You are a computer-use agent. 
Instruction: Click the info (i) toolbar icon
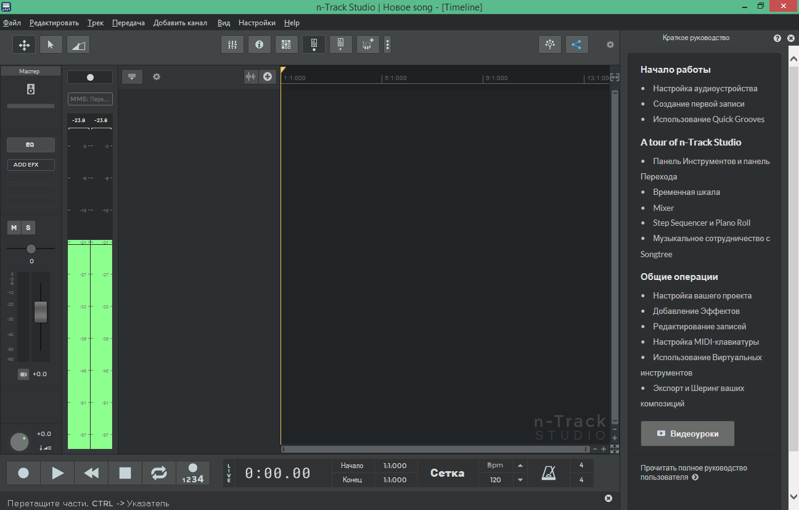point(260,44)
